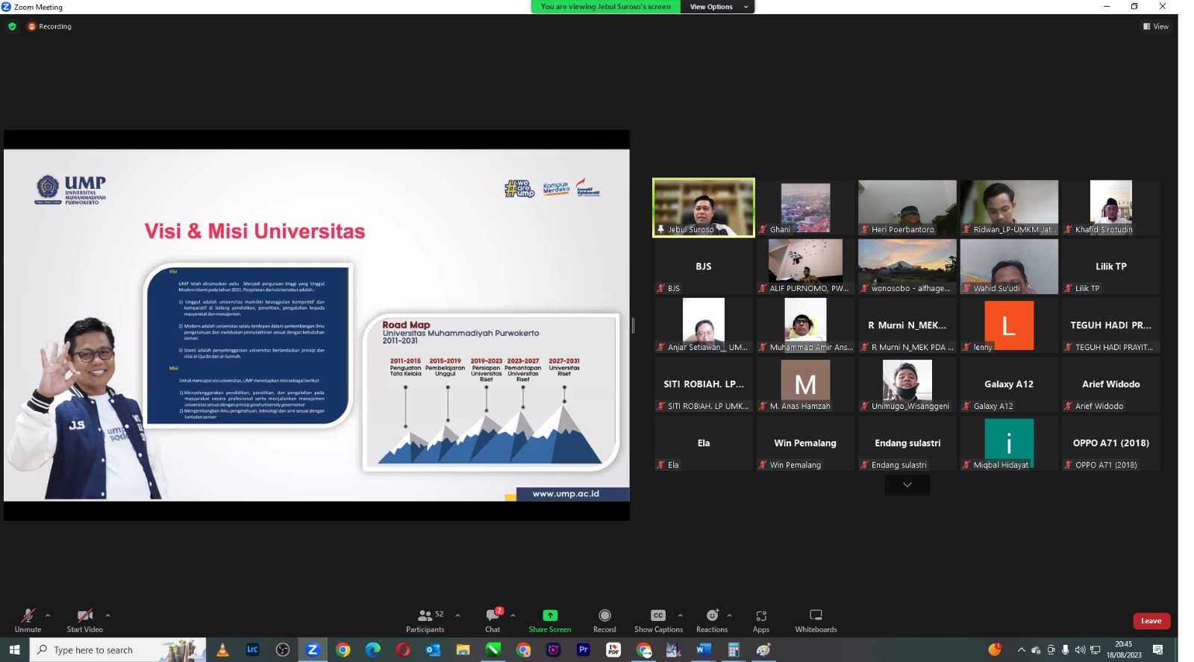Toggle Show Captions

click(x=657, y=619)
